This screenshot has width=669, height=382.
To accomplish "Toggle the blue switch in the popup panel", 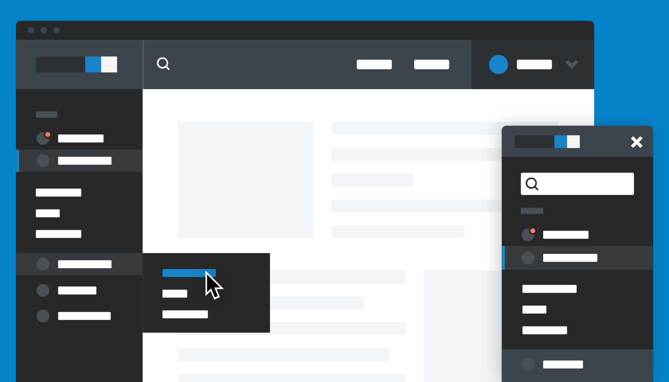I will pyautogui.click(x=565, y=141).
